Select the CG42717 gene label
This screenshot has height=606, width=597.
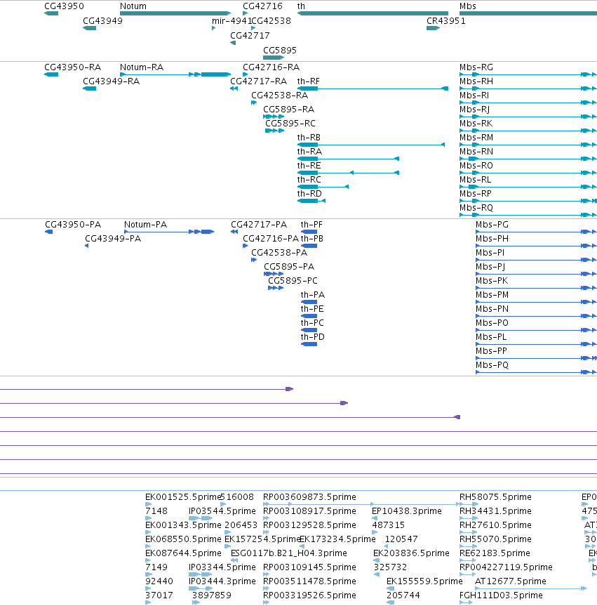250,36
